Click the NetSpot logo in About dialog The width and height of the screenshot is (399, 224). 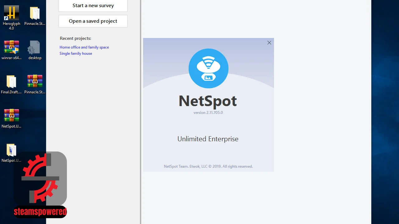(x=209, y=68)
